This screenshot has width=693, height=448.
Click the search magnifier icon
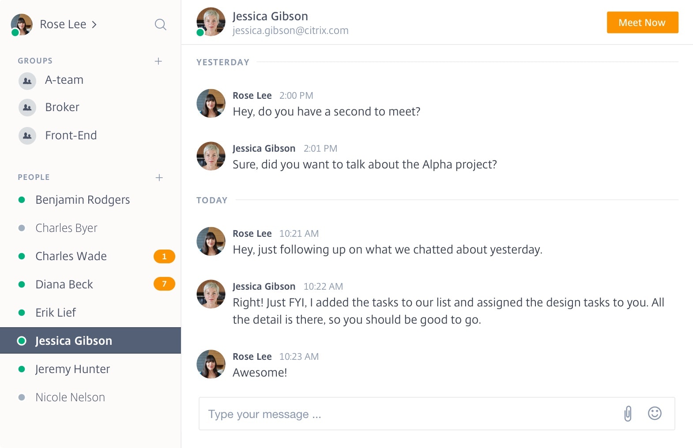pos(161,25)
